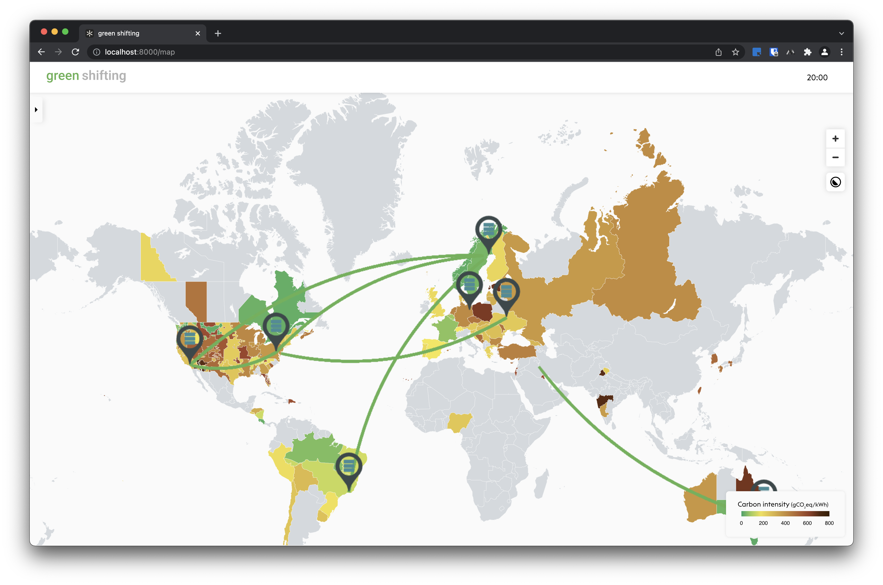Open the browser extensions puzzle icon
The height and width of the screenshot is (585, 883).
pos(807,52)
